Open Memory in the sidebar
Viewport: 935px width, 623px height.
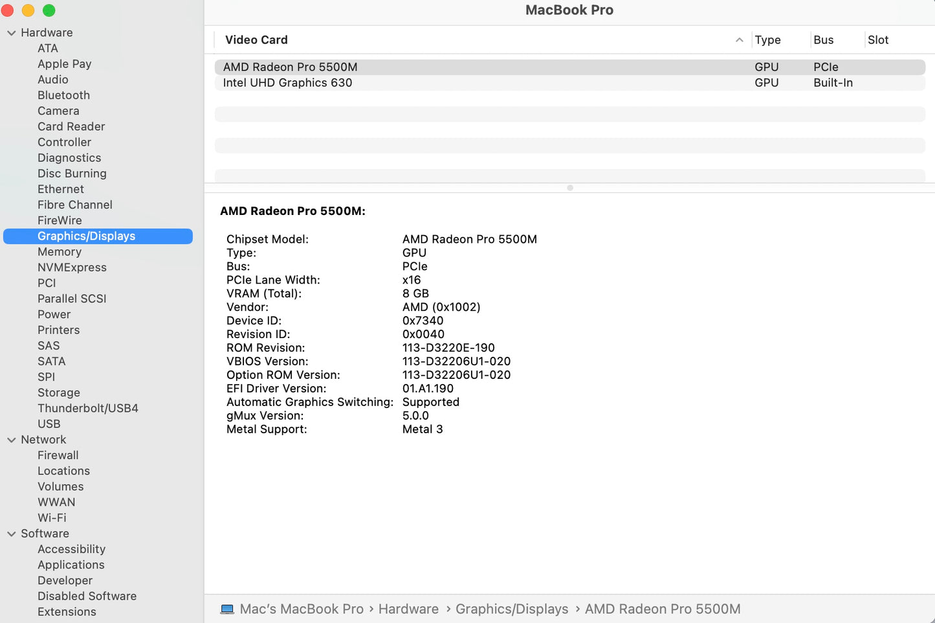click(x=60, y=252)
